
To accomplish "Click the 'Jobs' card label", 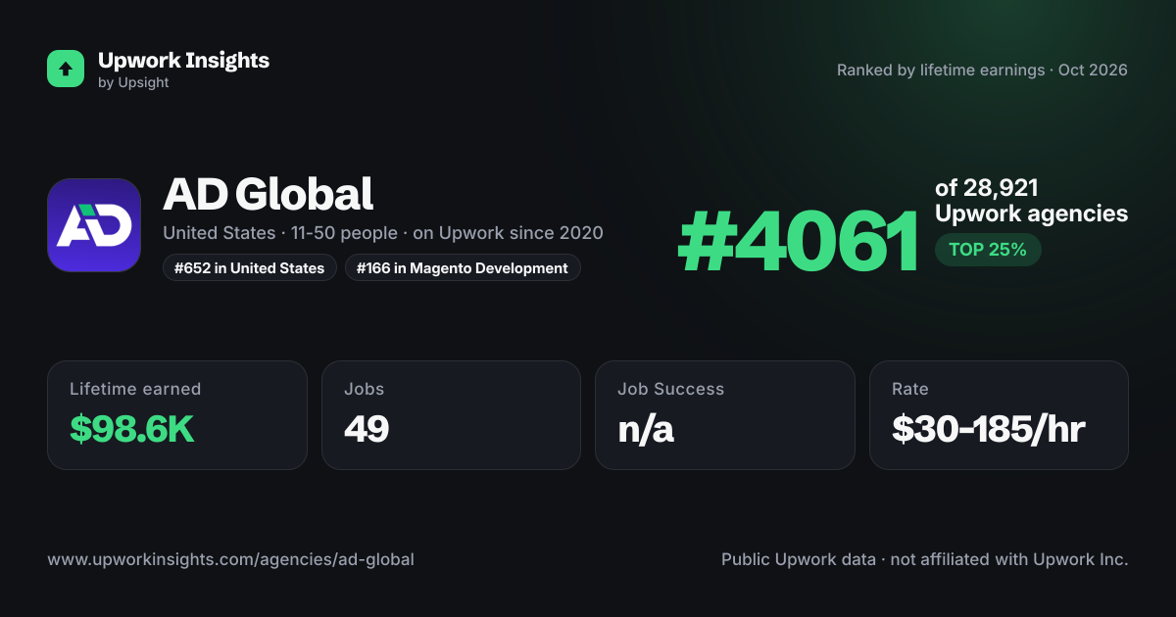I will pos(365,389).
